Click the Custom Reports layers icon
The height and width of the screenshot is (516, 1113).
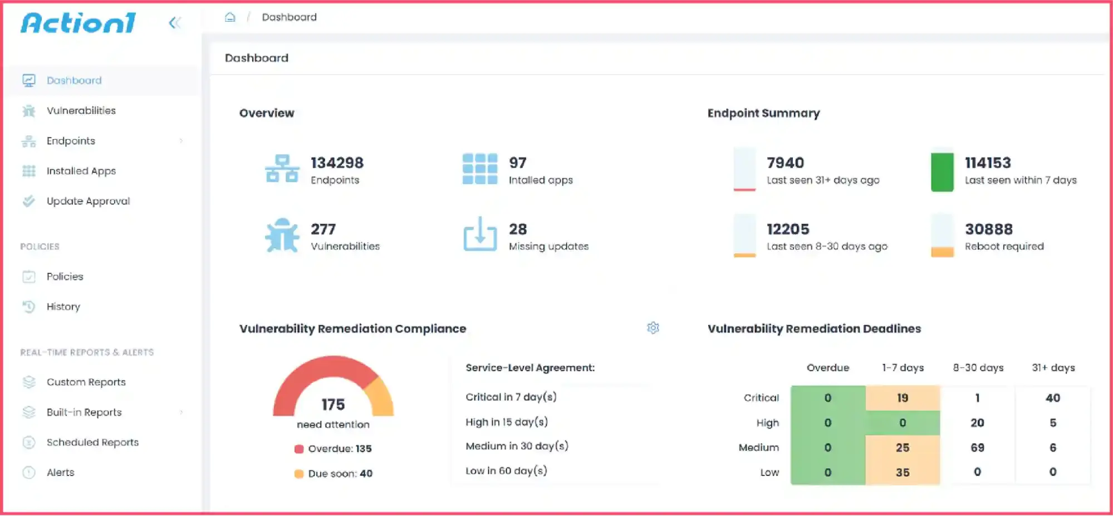pyautogui.click(x=29, y=382)
